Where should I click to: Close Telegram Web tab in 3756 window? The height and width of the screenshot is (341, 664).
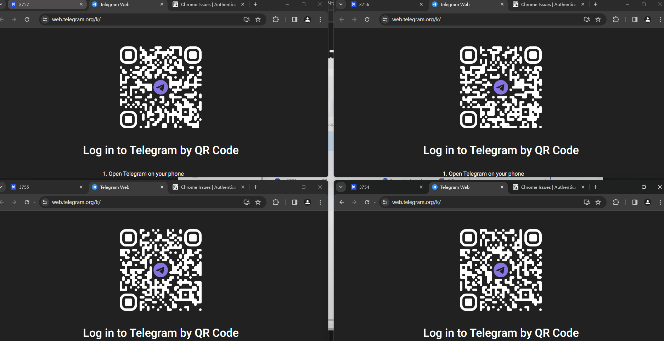[x=502, y=5]
